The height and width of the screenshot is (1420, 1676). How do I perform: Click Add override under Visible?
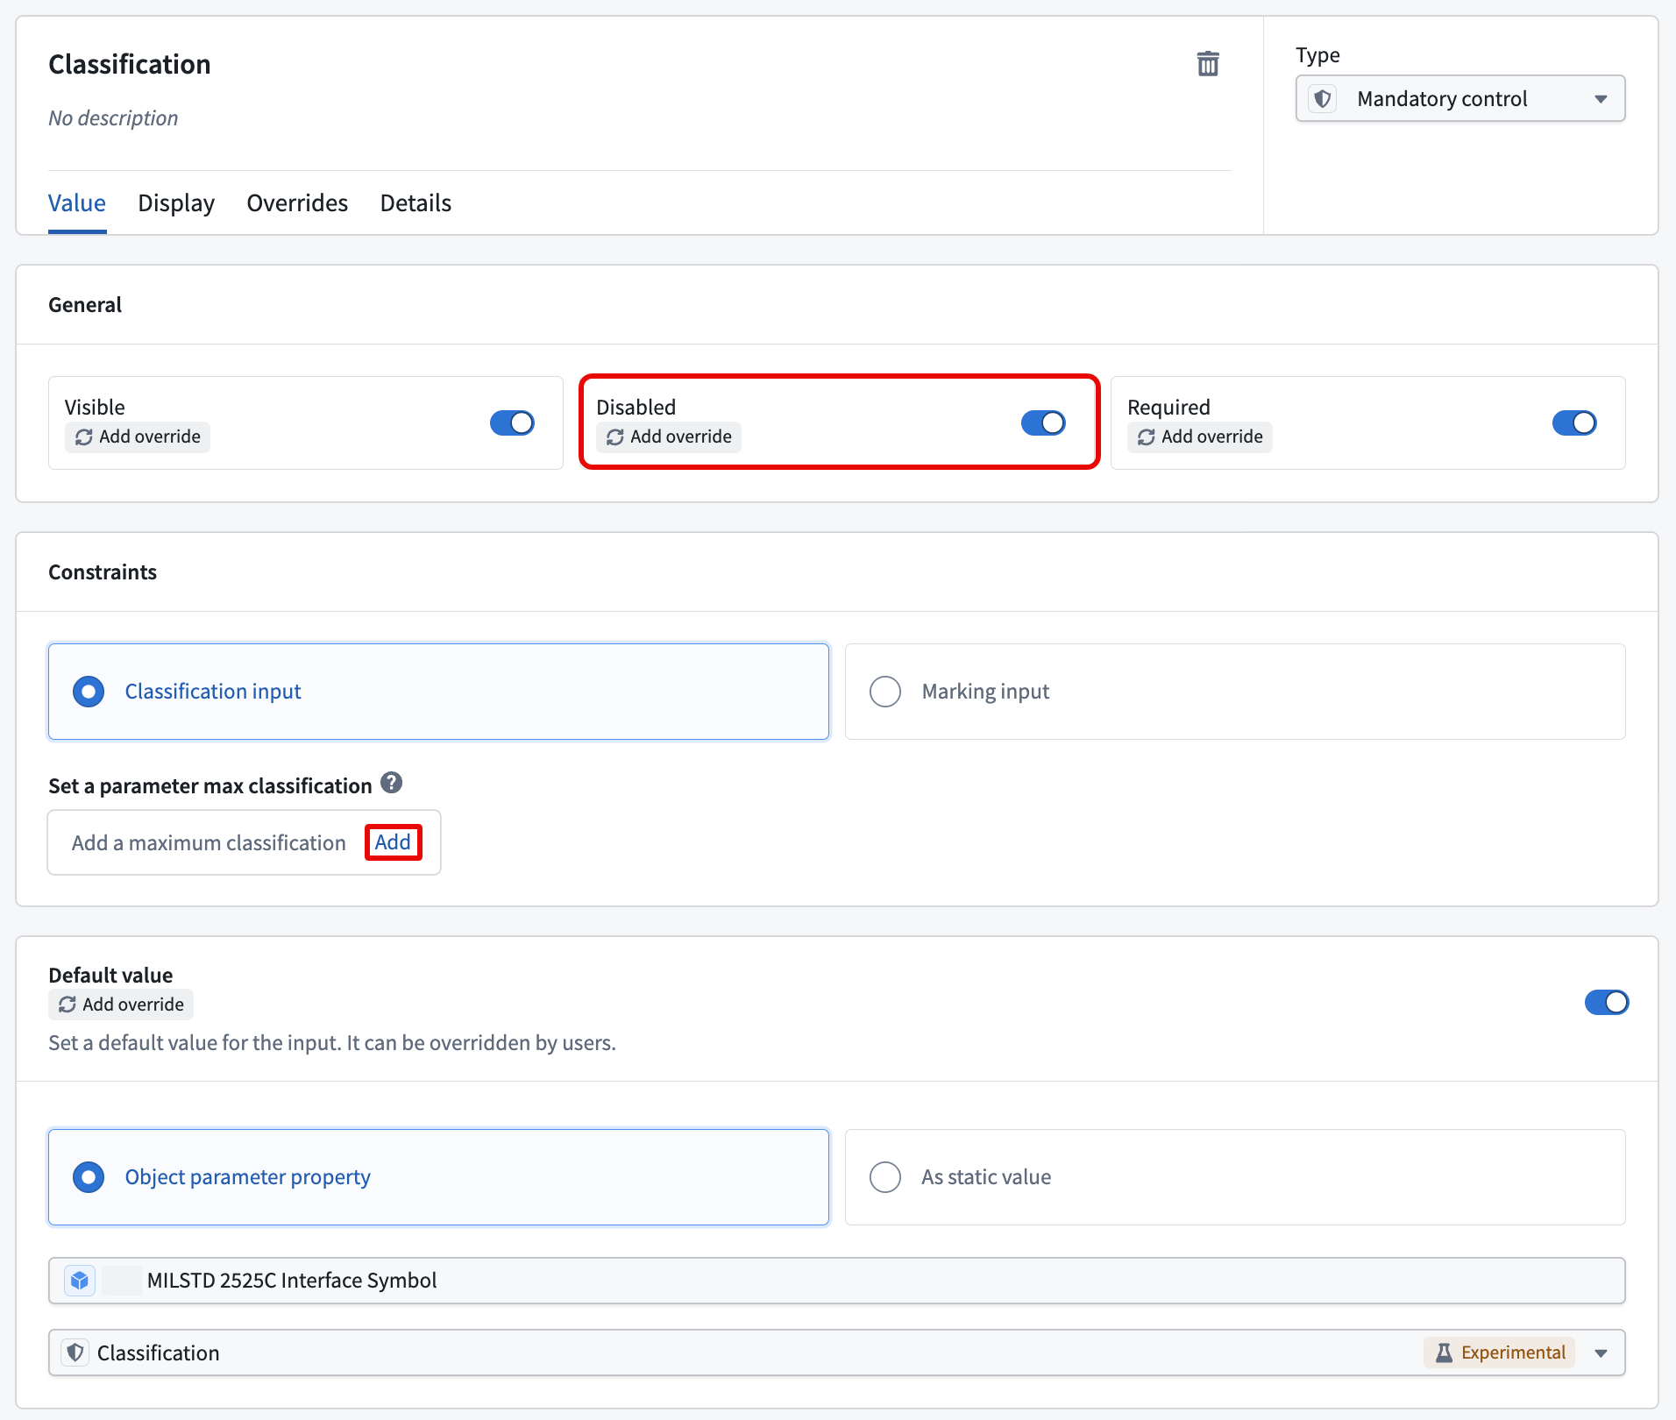click(138, 437)
